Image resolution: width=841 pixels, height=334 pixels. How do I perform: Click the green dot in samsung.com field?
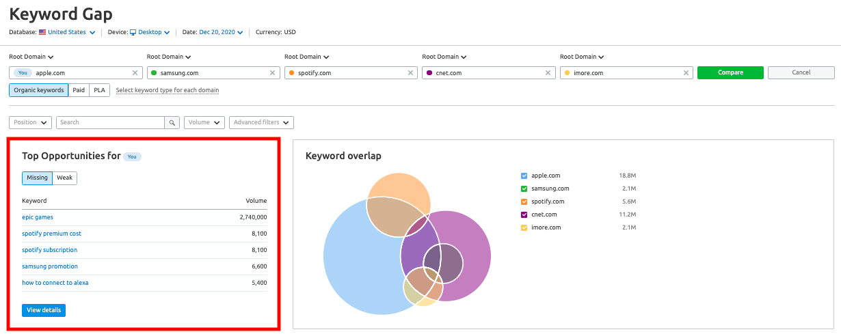(154, 72)
